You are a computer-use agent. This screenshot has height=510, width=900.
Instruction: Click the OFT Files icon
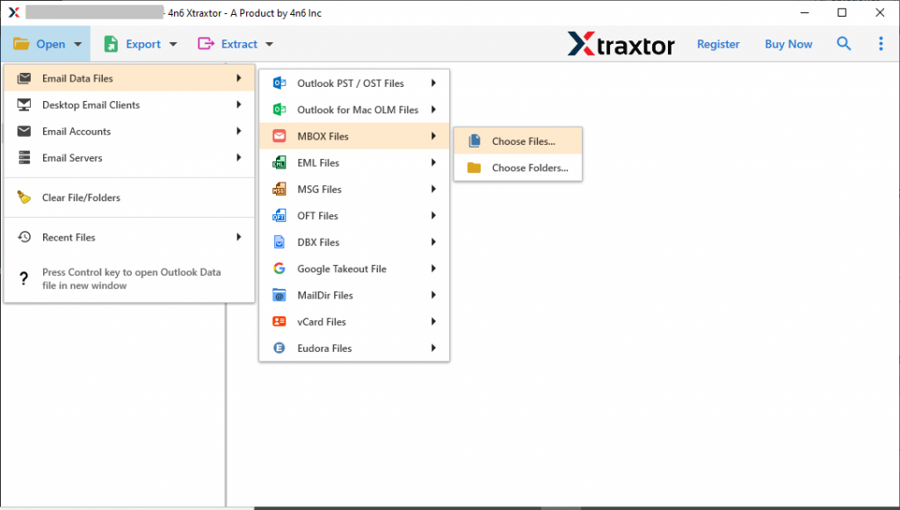[279, 215]
